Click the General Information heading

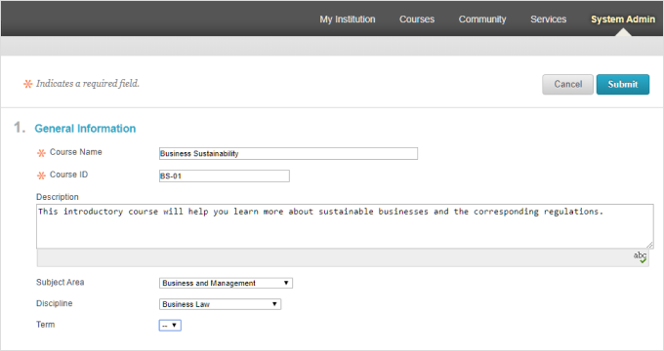click(85, 129)
